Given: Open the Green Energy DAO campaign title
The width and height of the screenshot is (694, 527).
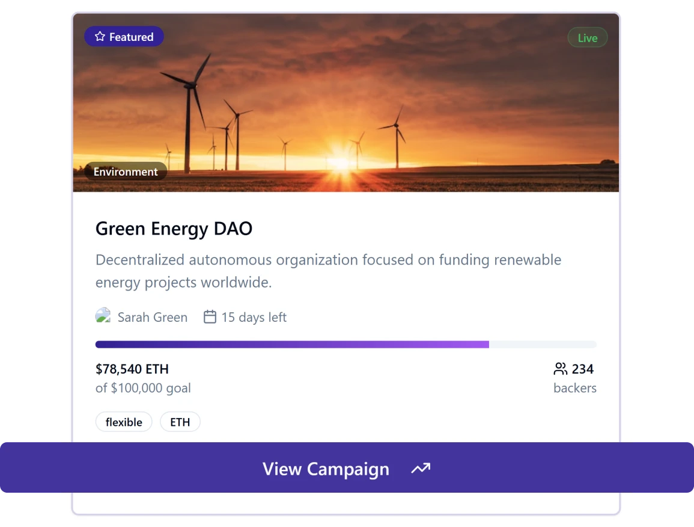Looking at the screenshot, I should [174, 229].
